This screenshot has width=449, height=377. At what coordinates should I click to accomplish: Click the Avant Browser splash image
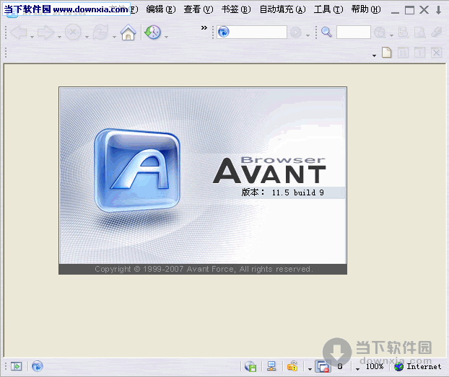203,180
